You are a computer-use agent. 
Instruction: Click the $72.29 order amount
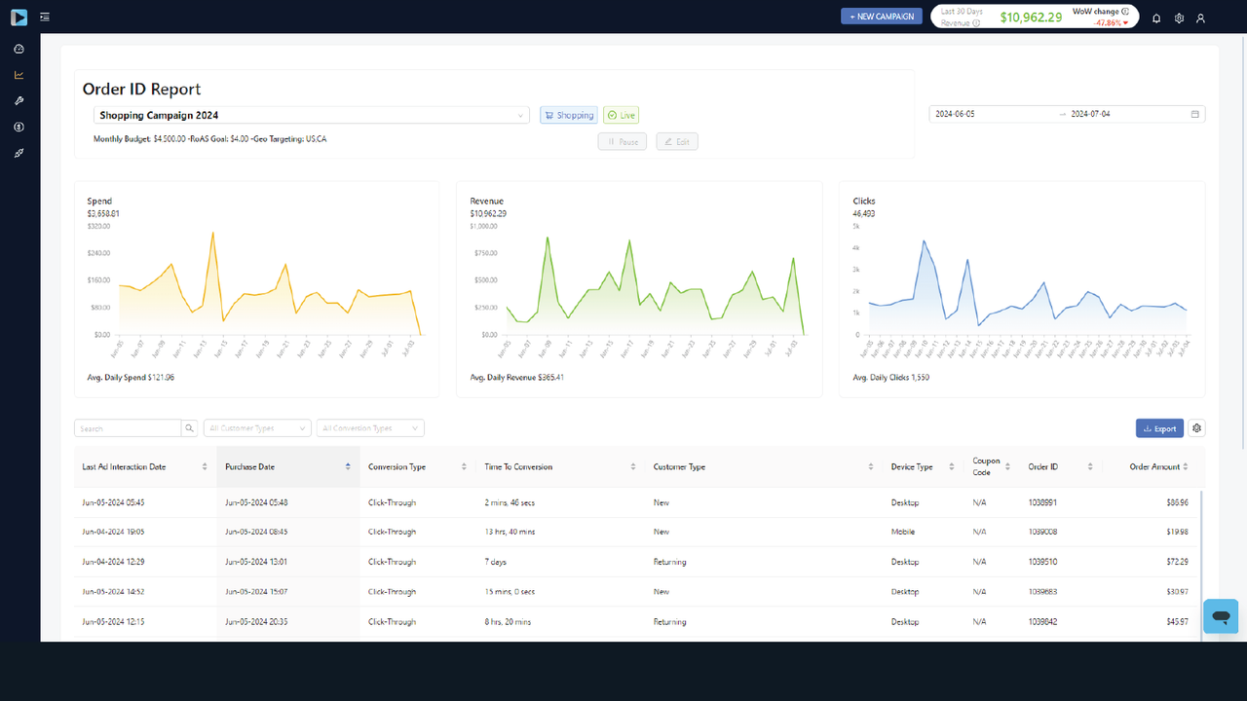tap(1177, 562)
